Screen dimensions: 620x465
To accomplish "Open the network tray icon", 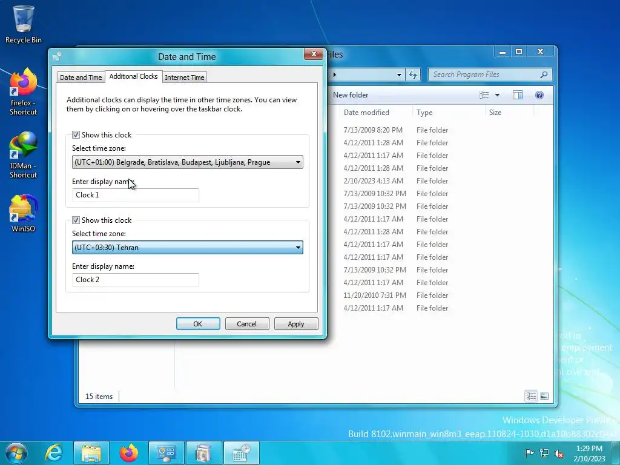I will click(x=544, y=453).
